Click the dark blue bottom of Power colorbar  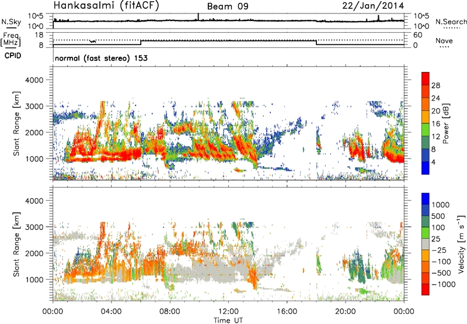[426, 168]
